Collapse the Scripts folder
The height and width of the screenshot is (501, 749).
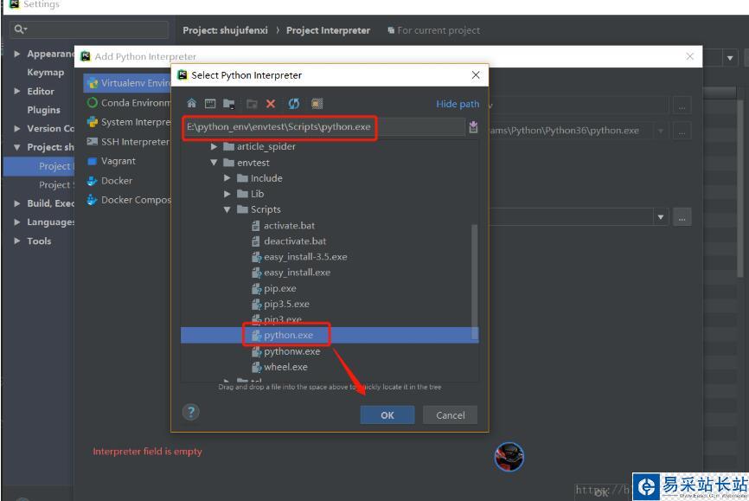(x=227, y=210)
